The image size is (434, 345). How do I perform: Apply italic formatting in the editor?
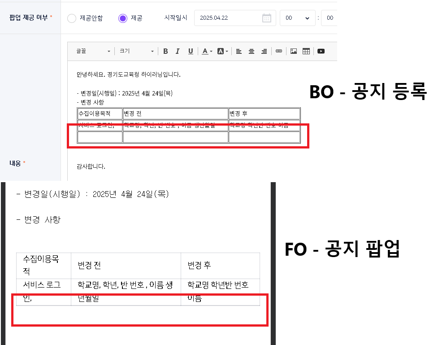pyautogui.click(x=178, y=51)
